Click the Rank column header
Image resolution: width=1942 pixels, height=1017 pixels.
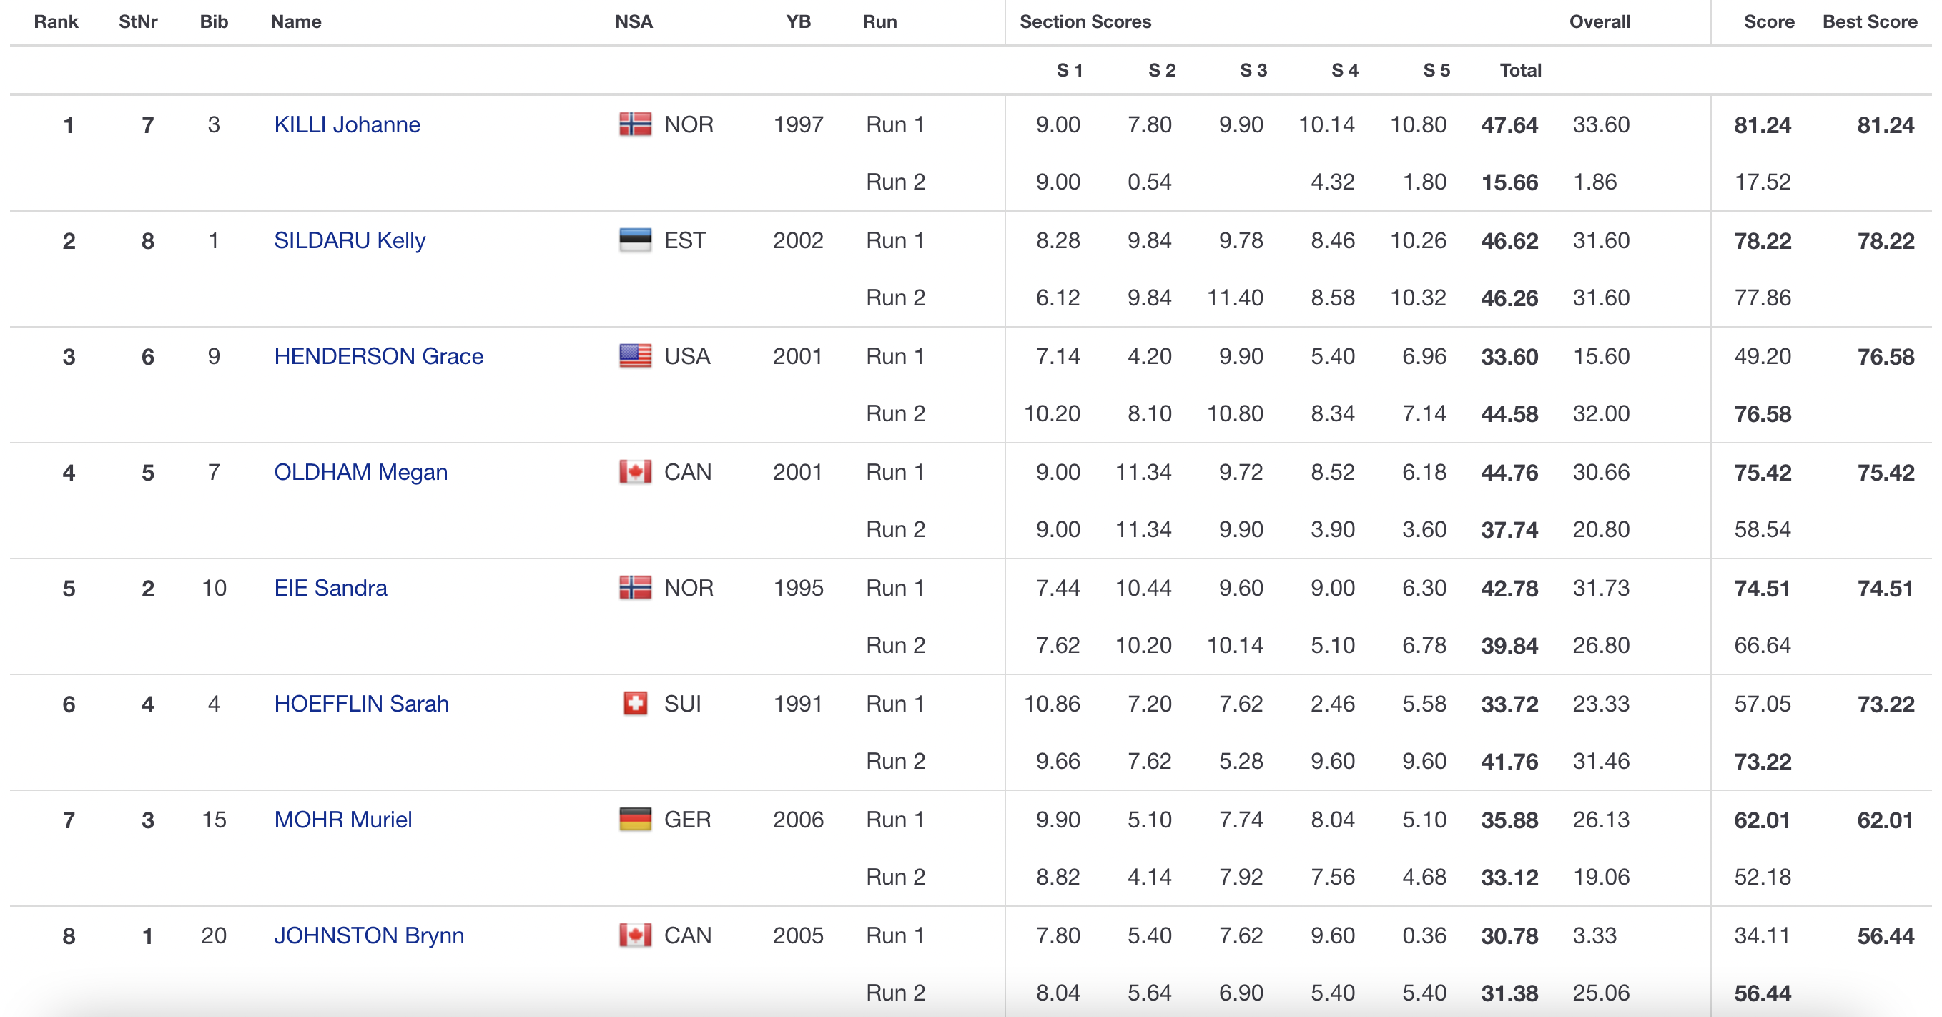tap(56, 22)
